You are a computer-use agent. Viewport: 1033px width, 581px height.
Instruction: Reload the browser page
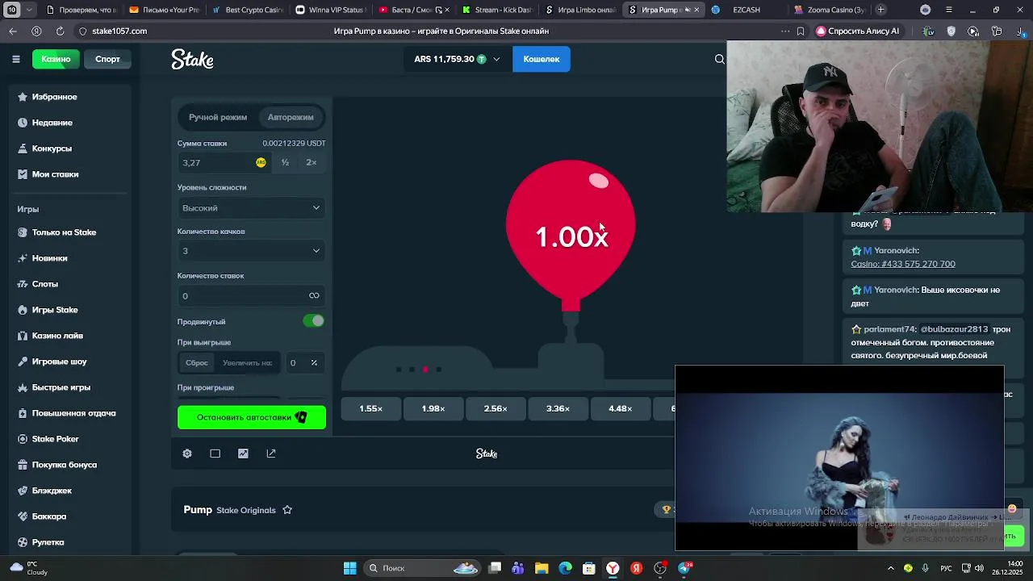pyautogui.click(x=60, y=31)
